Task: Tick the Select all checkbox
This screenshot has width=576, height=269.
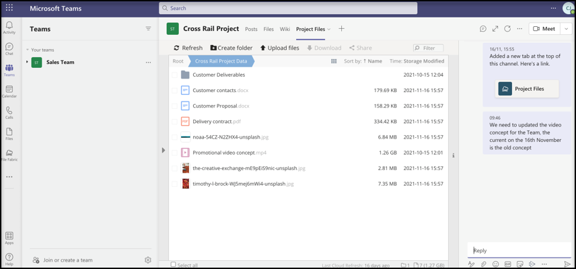Action: coord(174,265)
